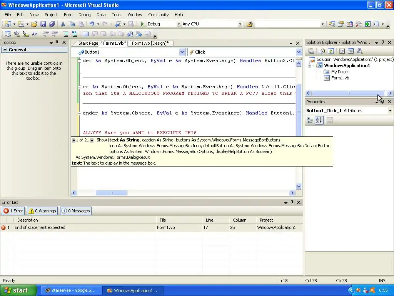Open the Toolbox hammer-and-wrench icon
394x296 pixels.
pyautogui.click(x=359, y=24)
